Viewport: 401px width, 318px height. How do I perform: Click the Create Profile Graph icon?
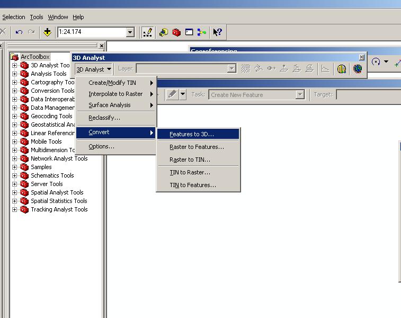(x=325, y=68)
